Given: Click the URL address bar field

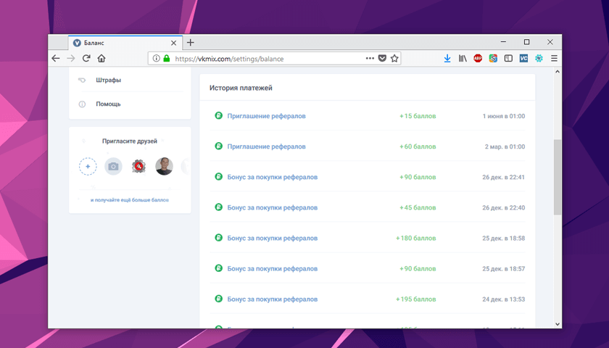Looking at the screenshot, I should coord(268,59).
